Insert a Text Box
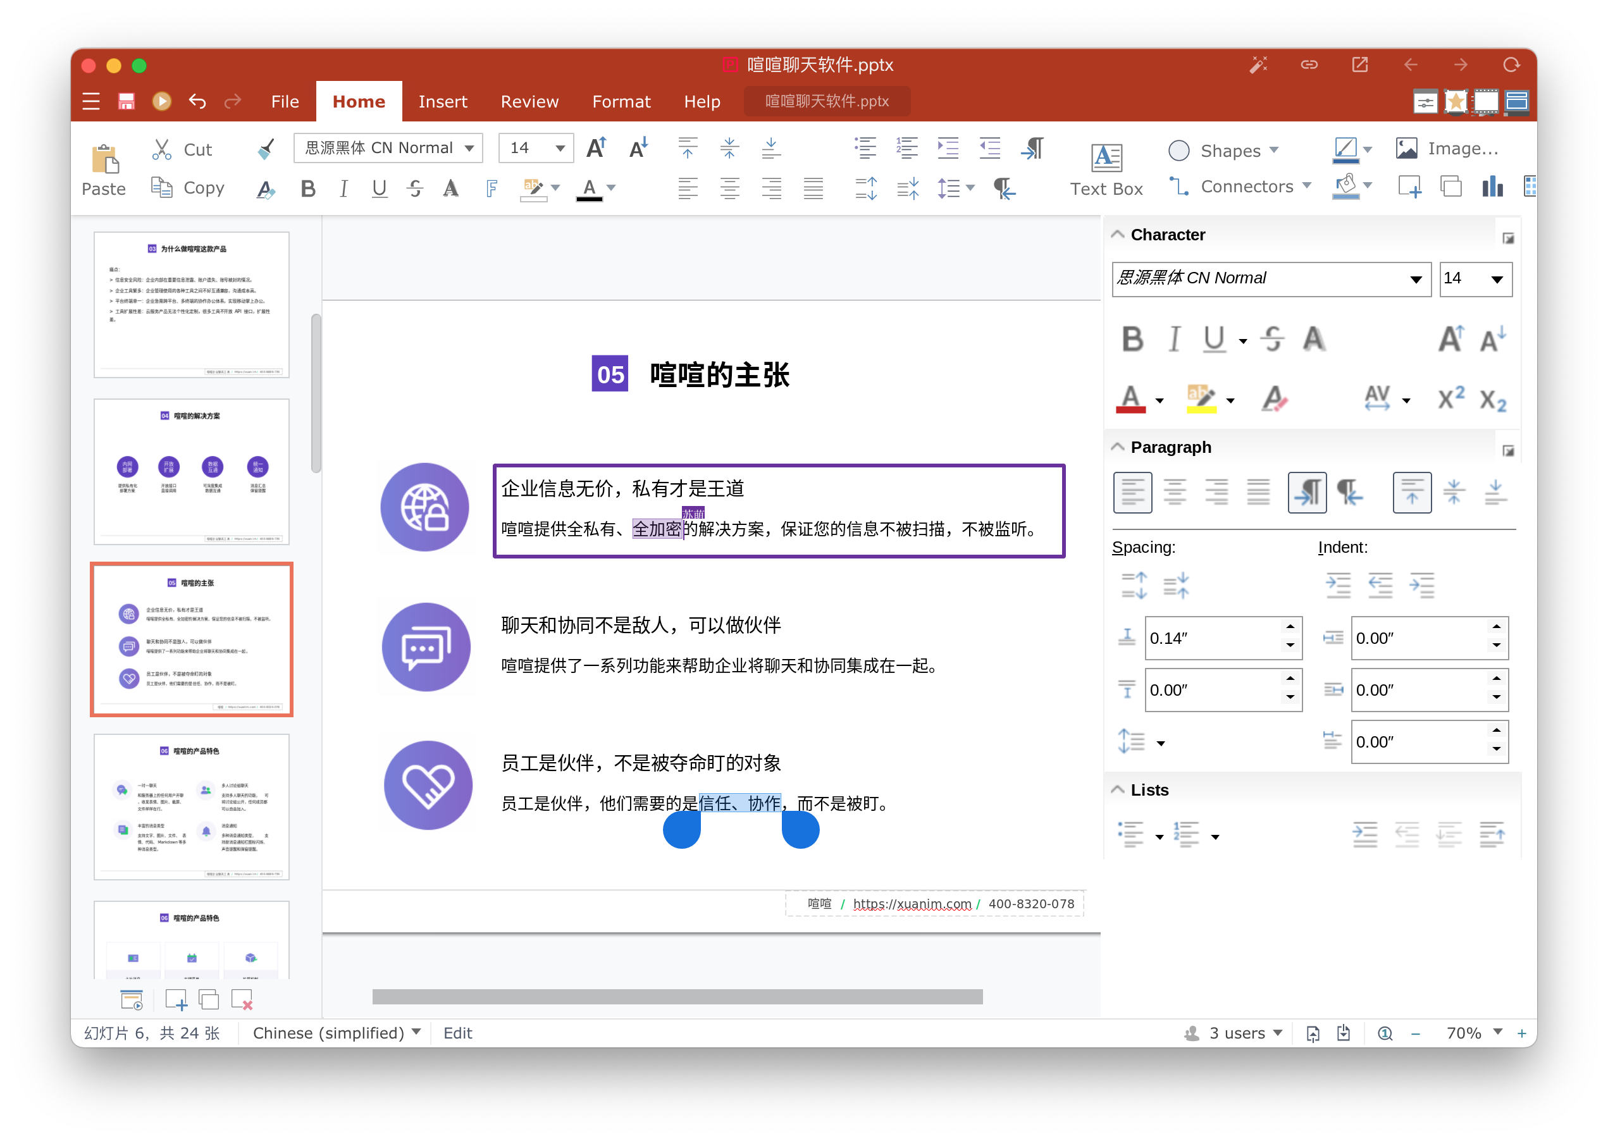 click(x=1106, y=169)
